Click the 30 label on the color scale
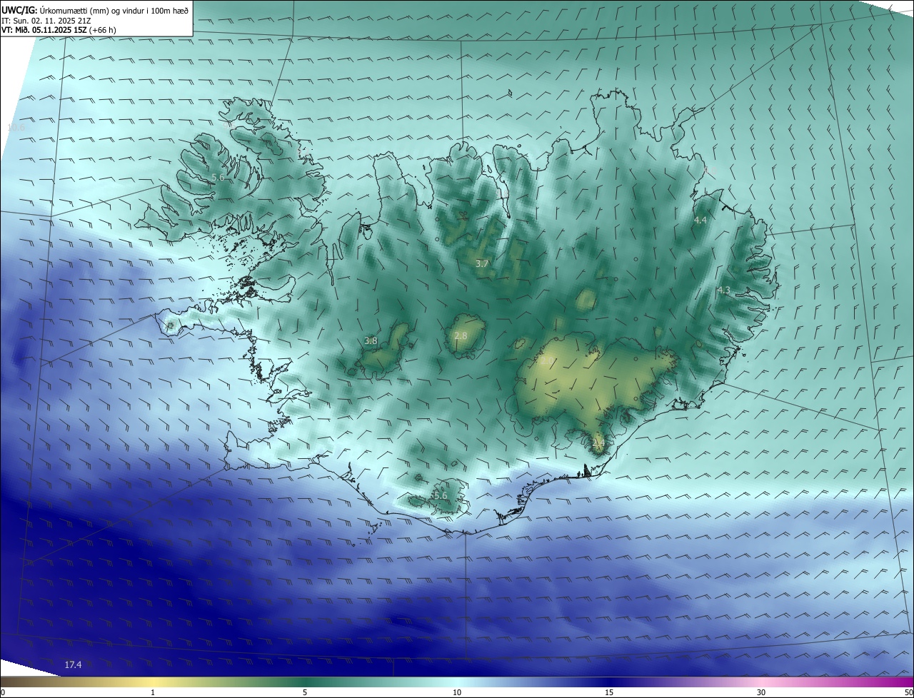 click(761, 693)
